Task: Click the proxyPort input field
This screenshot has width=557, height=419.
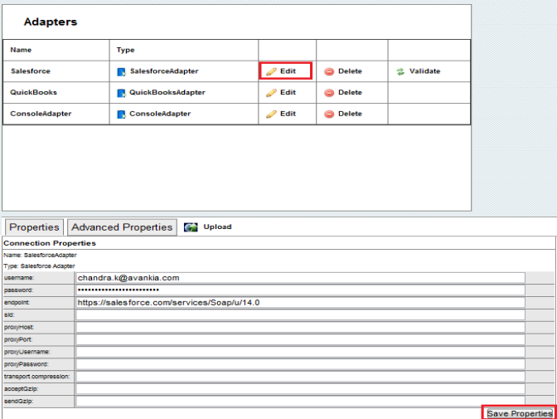Action: pos(300,339)
